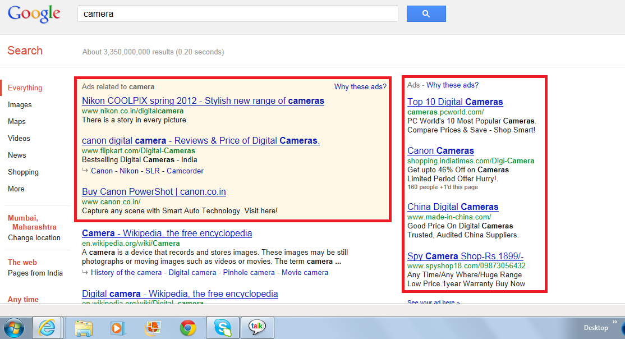
Task: Click the blue search magnifier button
Action: (426, 14)
